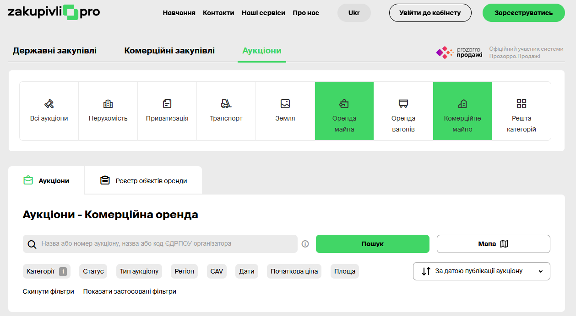This screenshot has width=576, height=316.
Task: Select the Аукціони top section tab
Action: (262, 51)
